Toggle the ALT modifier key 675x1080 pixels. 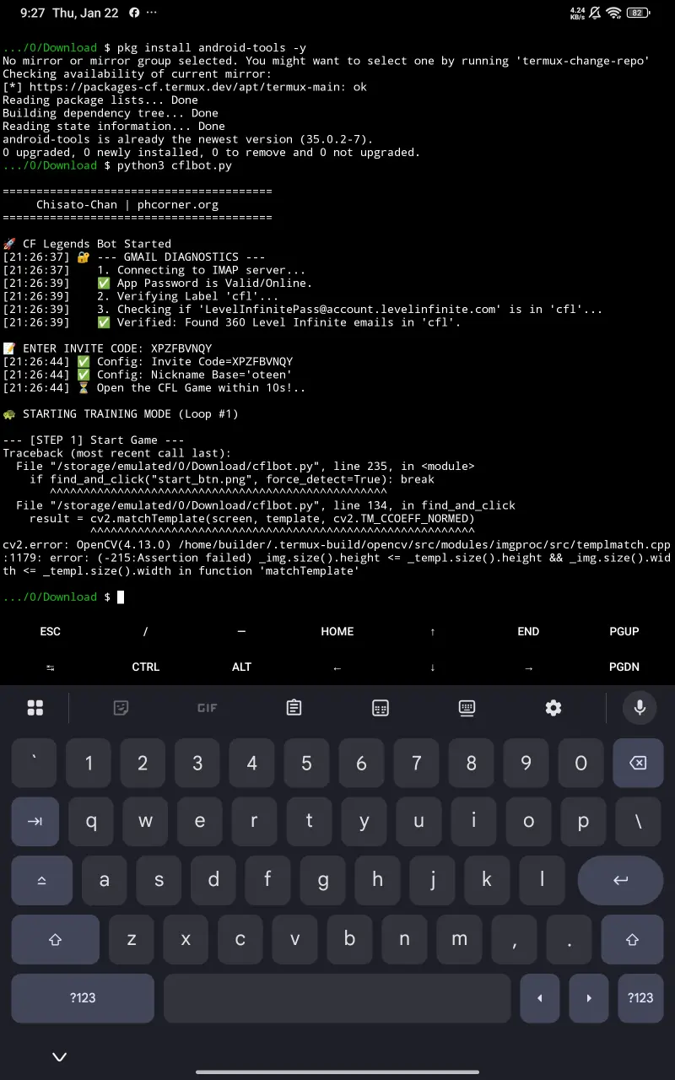241,667
